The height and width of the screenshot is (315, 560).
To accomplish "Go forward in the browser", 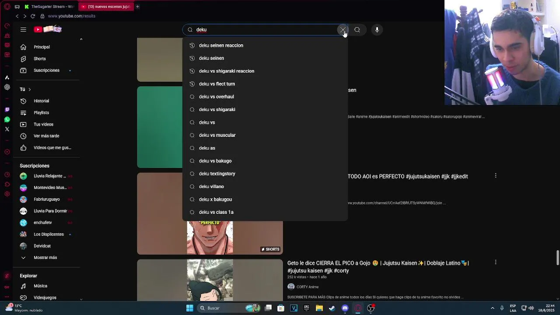I will click(x=24, y=16).
